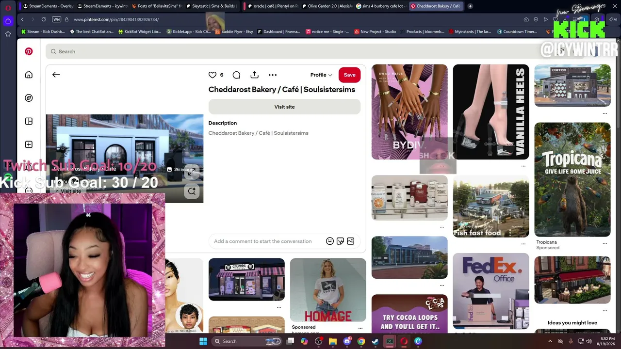
Task: Open Copilot from the taskbar
Action: point(304,341)
